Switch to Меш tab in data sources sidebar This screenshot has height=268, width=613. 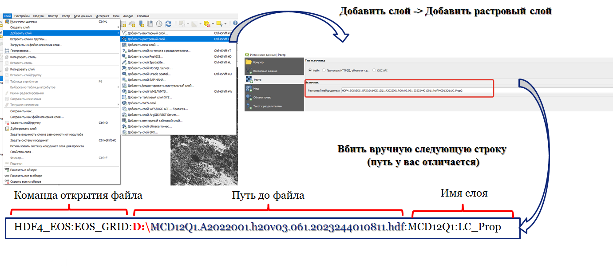[x=274, y=89]
